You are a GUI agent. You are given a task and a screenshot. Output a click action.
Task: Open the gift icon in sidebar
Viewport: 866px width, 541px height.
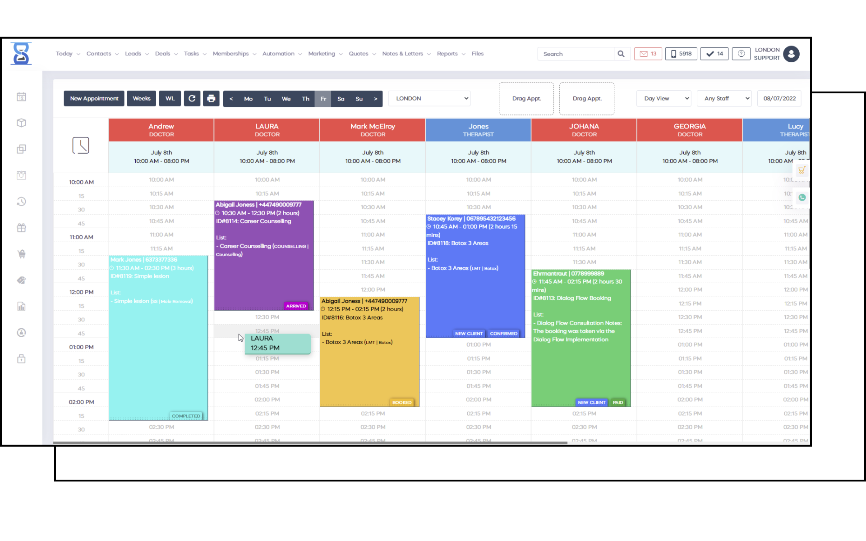(21, 228)
